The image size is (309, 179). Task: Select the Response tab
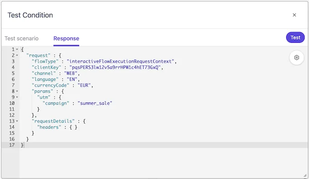pos(66,39)
